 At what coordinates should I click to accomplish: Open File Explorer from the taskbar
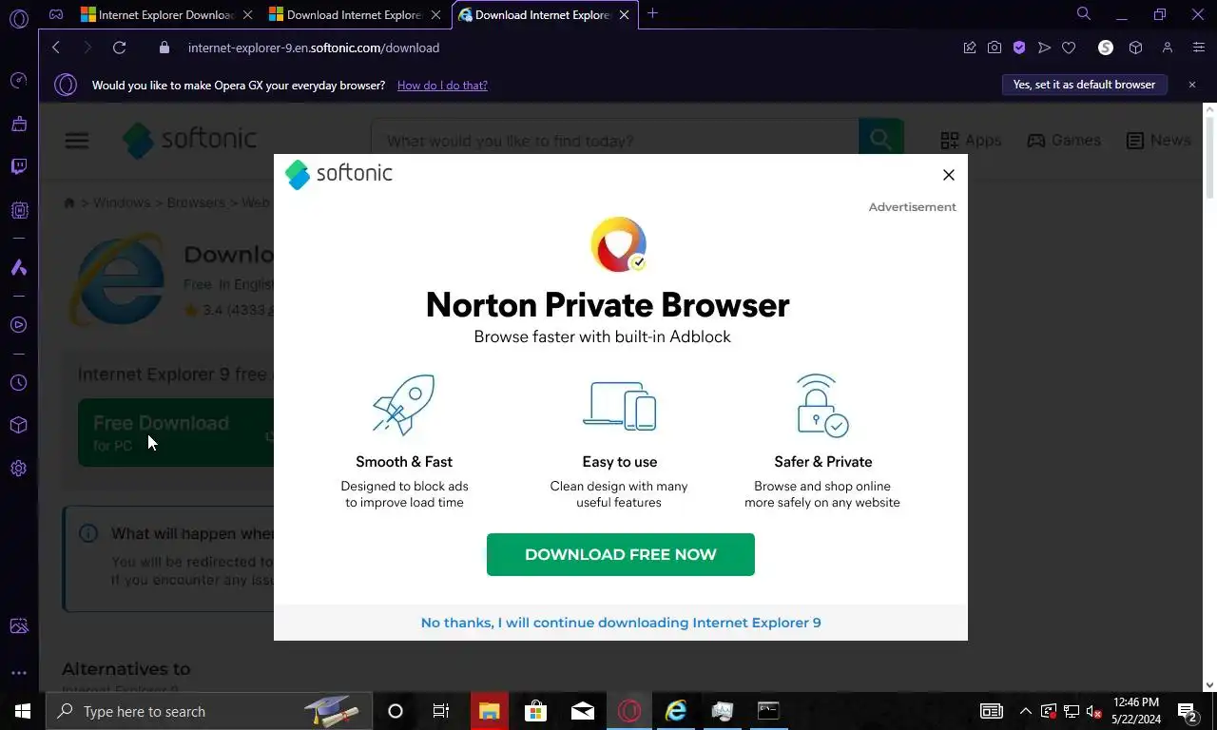point(489,711)
